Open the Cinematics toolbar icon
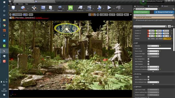 (x=89, y=8)
